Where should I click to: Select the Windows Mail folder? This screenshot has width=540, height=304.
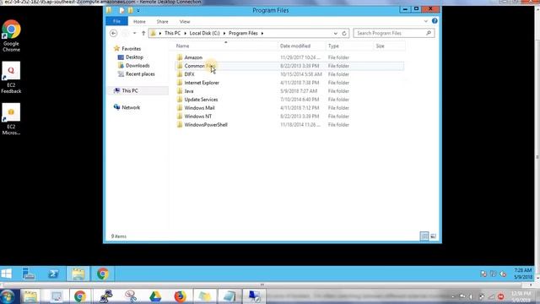(x=199, y=108)
